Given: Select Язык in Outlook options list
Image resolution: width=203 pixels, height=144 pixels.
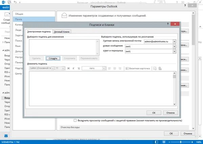Looking at the screenshot, I should click(x=18, y=46).
